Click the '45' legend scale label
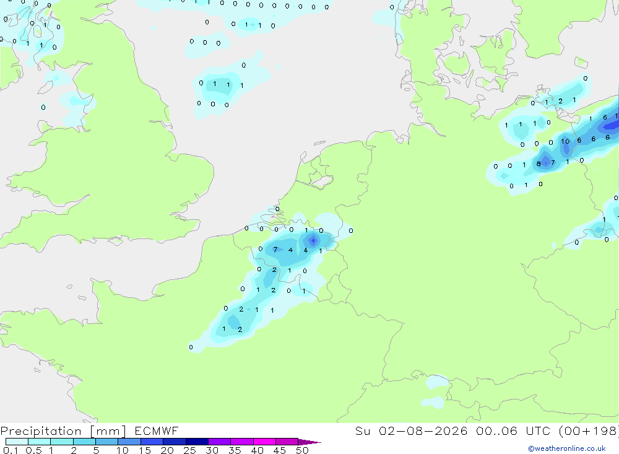This screenshot has width=619, height=454. click(x=280, y=450)
